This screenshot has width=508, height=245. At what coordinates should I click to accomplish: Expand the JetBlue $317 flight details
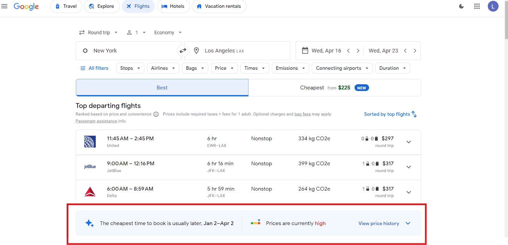(409, 167)
